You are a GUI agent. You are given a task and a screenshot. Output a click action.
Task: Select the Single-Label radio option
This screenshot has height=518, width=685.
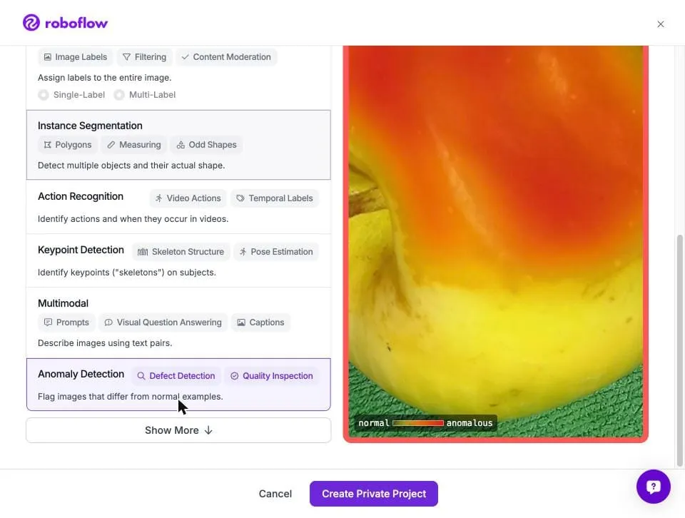point(44,95)
